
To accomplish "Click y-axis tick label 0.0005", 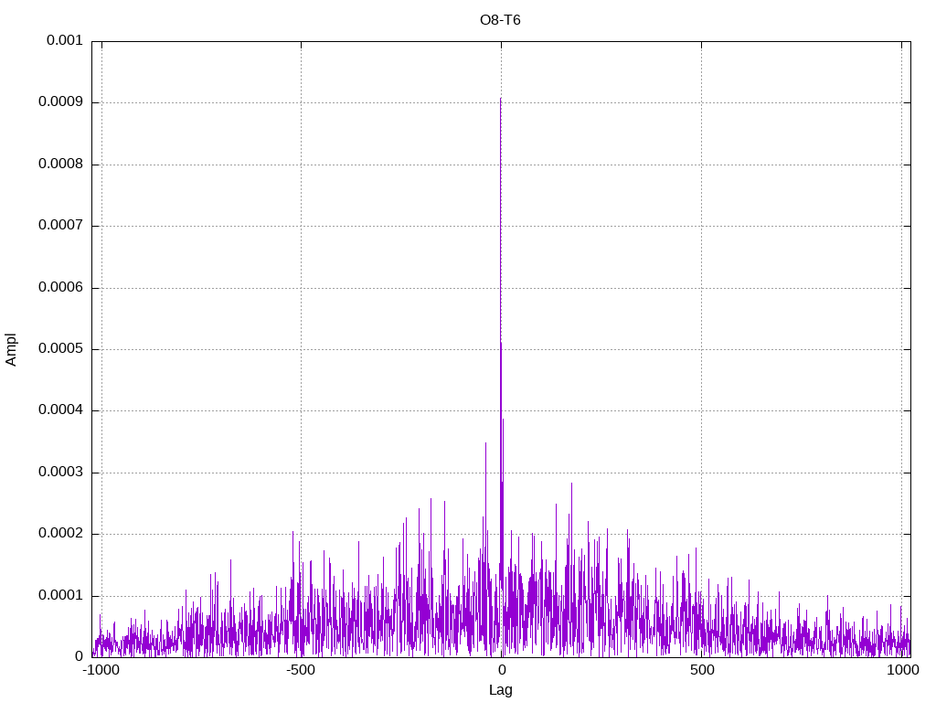I will [x=60, y=349].
